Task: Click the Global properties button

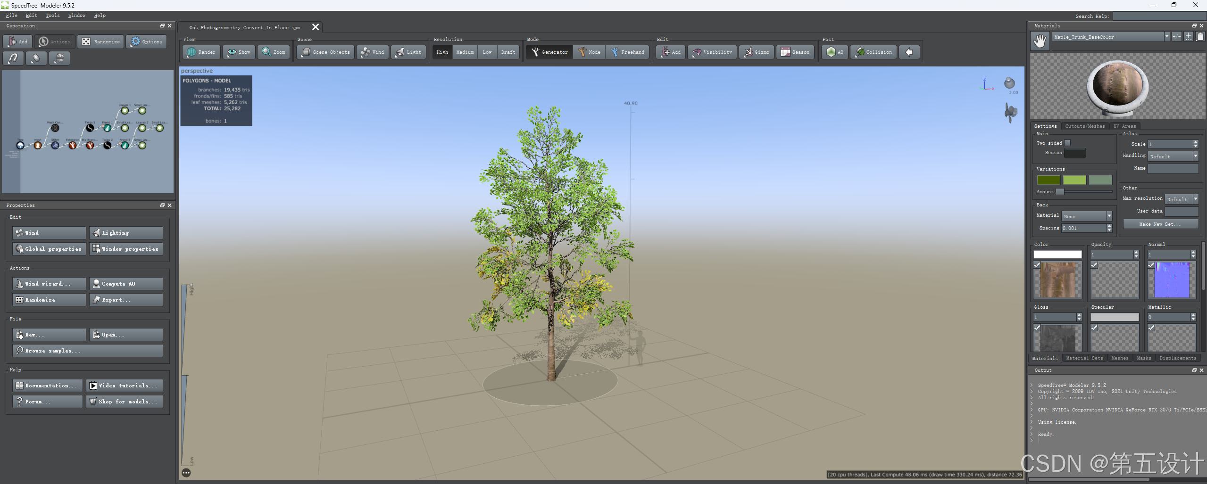Action: click(x=50, y=248)
